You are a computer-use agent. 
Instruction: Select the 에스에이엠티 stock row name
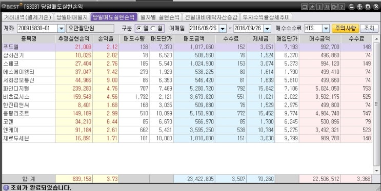(18, 72)
